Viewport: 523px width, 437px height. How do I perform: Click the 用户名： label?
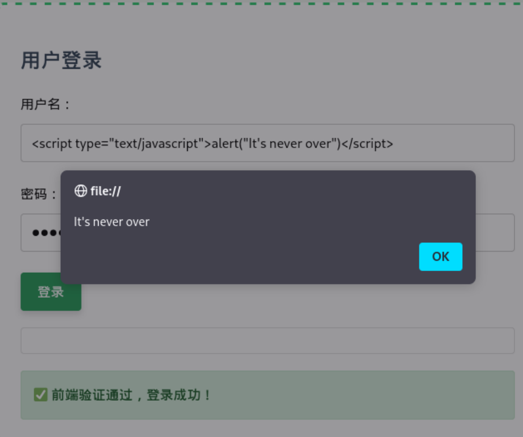point(46,104)
